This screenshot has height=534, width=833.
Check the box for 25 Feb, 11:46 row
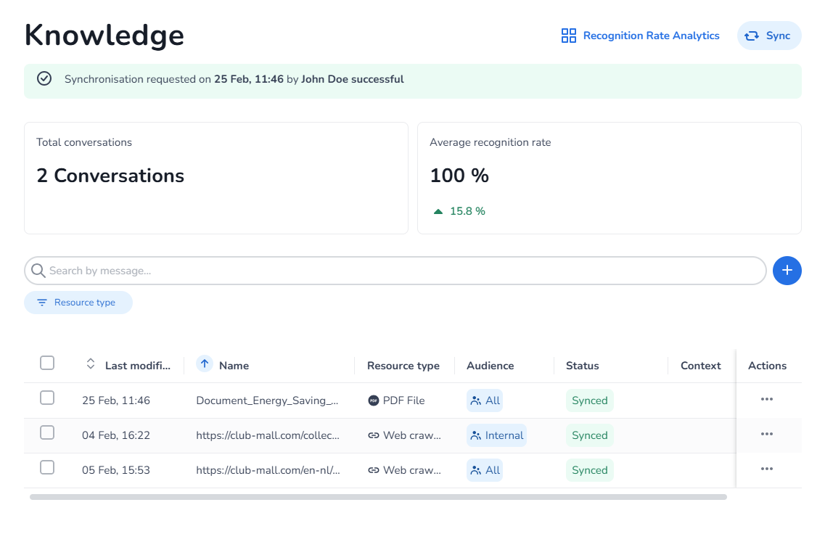click(x=47, y=398)
